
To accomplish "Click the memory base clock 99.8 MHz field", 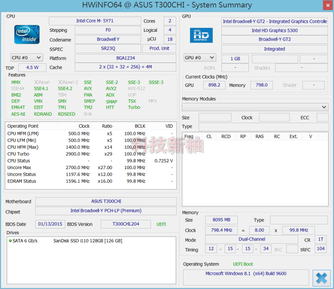I will [299, 231].
